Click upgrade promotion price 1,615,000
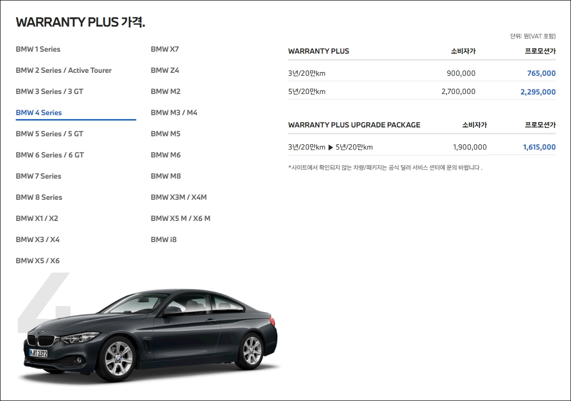Viewport: 571px width, 401px height. 540,147
